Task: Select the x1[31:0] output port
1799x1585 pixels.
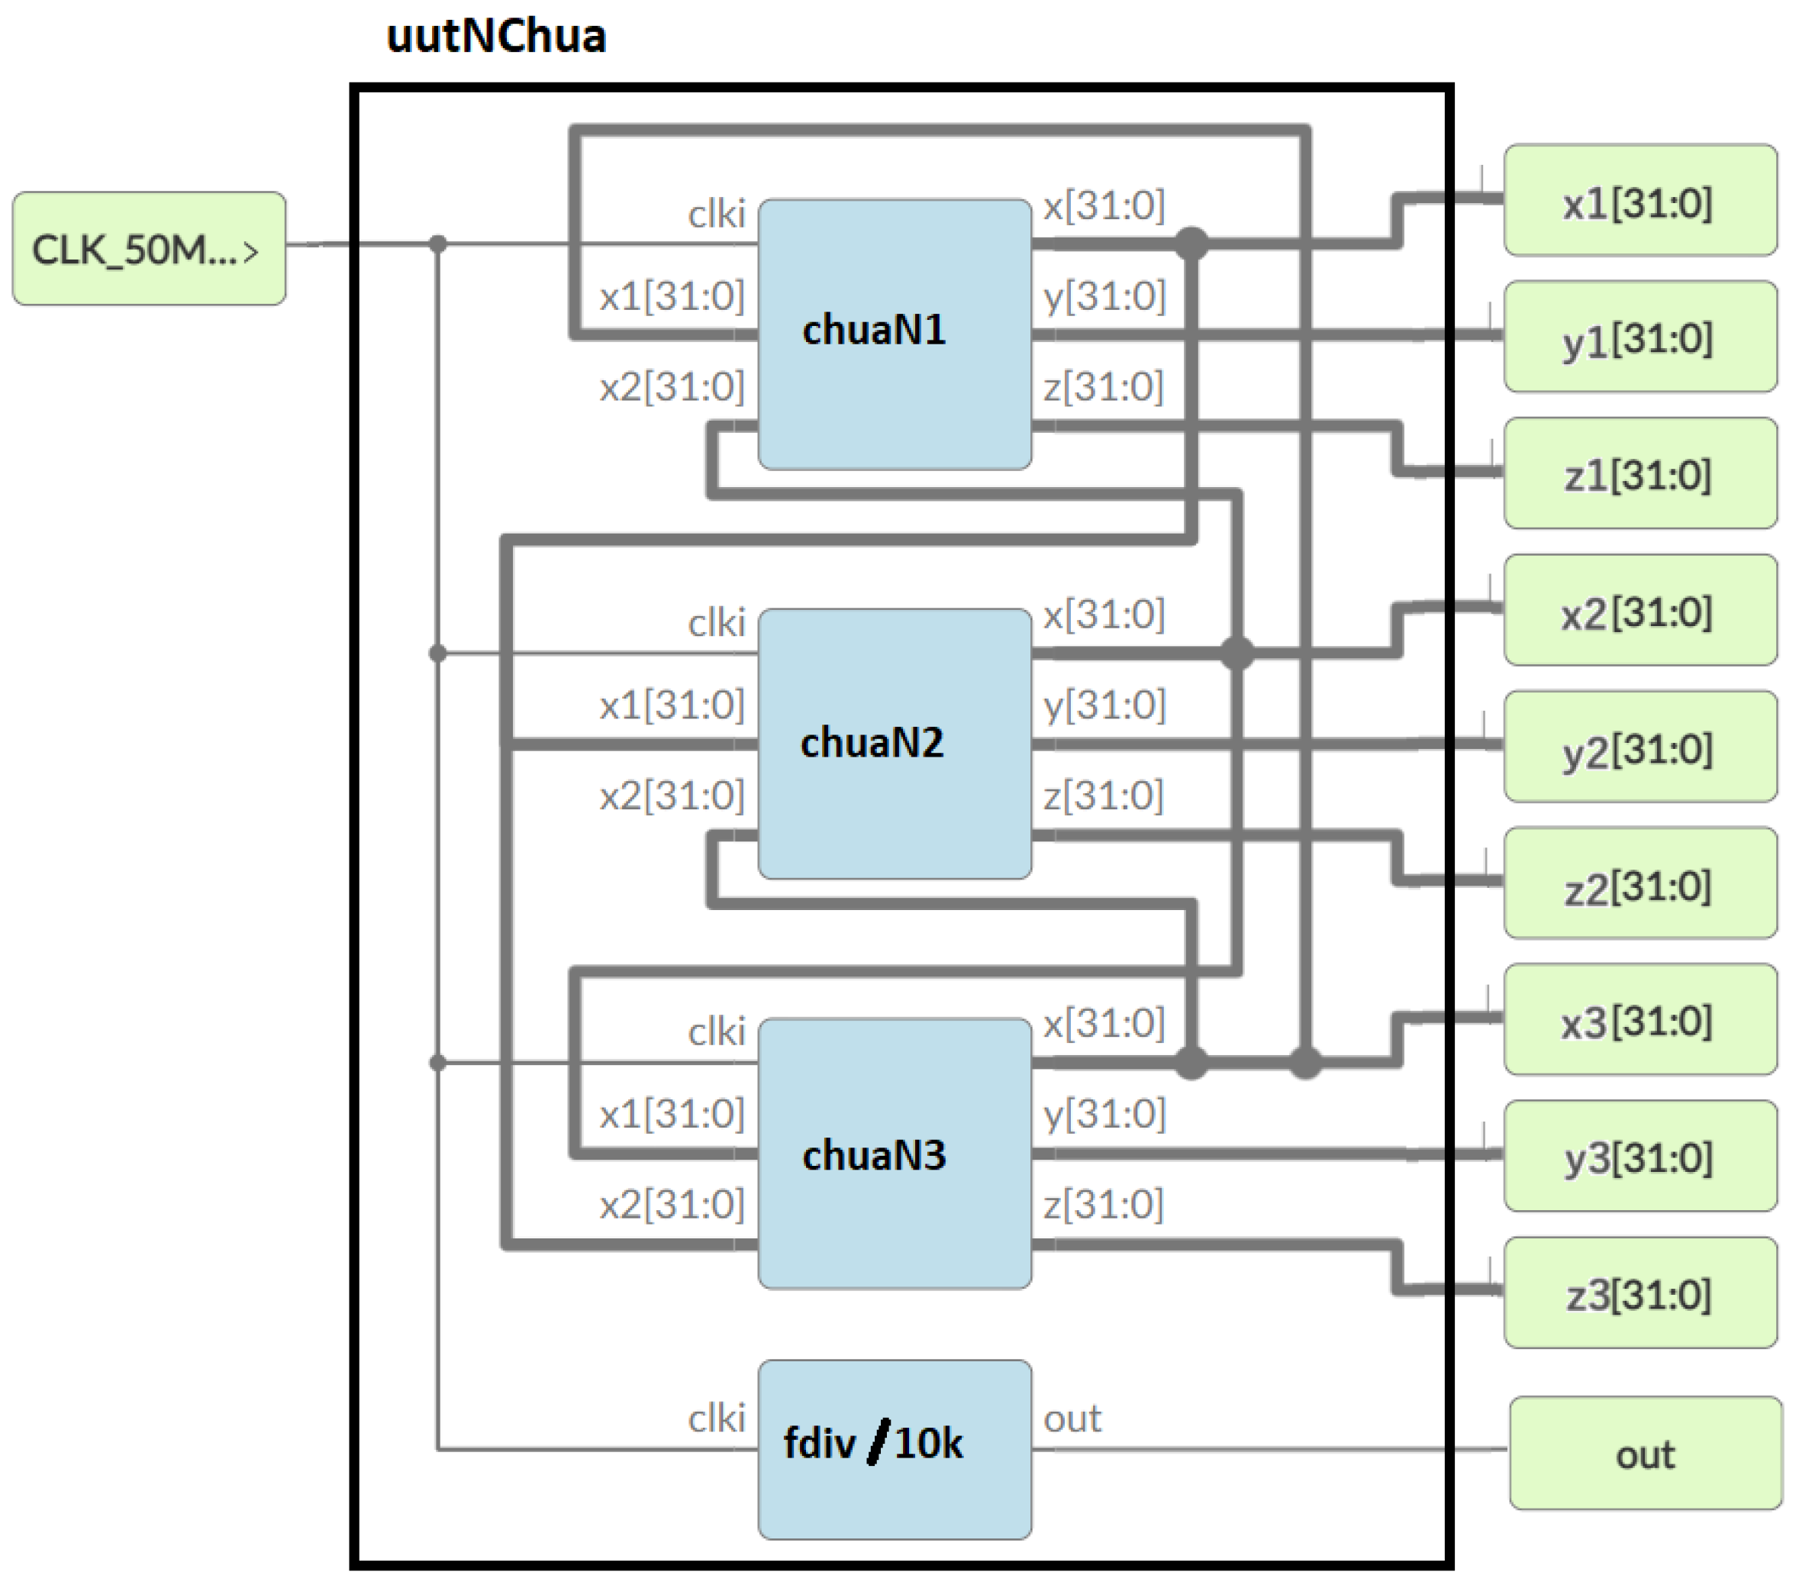Action: 1639,202
